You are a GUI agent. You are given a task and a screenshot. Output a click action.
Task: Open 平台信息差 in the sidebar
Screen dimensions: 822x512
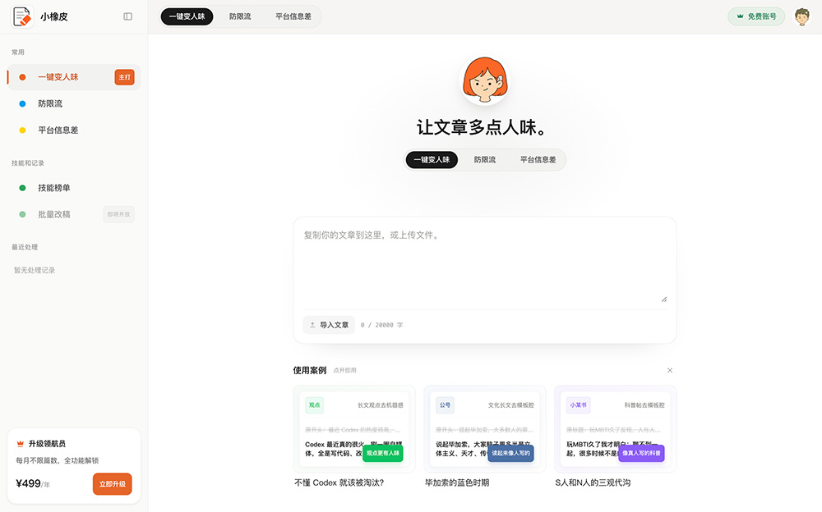coord(74,130)
